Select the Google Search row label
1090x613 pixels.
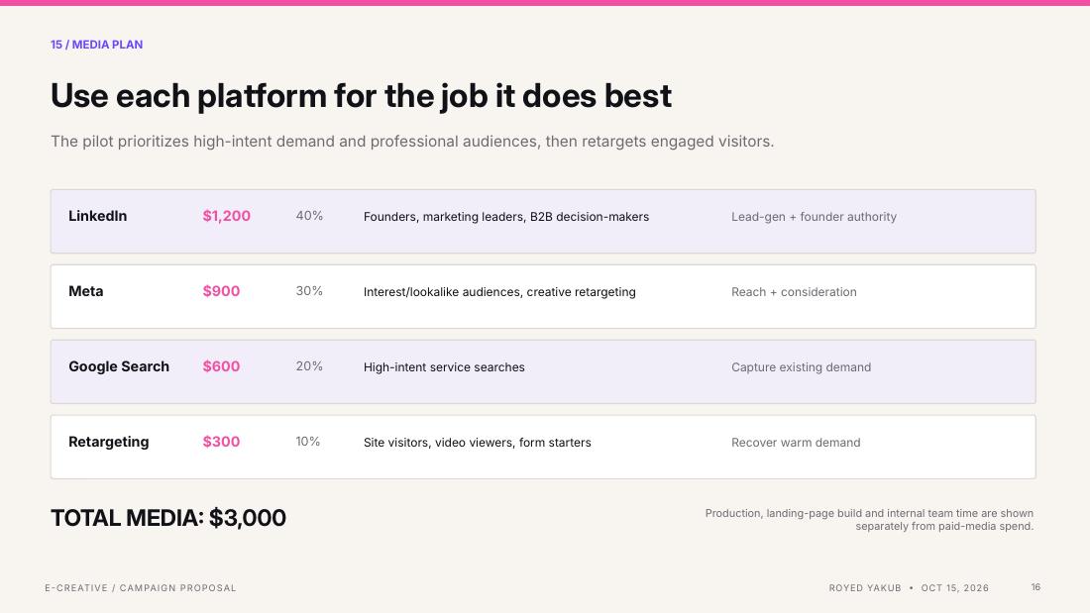click(119, 366)
